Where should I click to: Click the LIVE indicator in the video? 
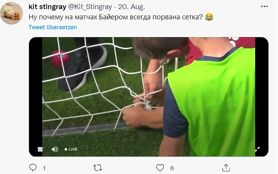pyautogui.click(x=71, y=149)
